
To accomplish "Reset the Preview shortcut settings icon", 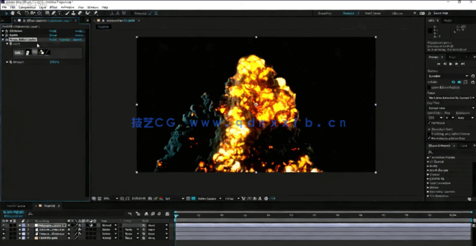I will coord(473,76).
